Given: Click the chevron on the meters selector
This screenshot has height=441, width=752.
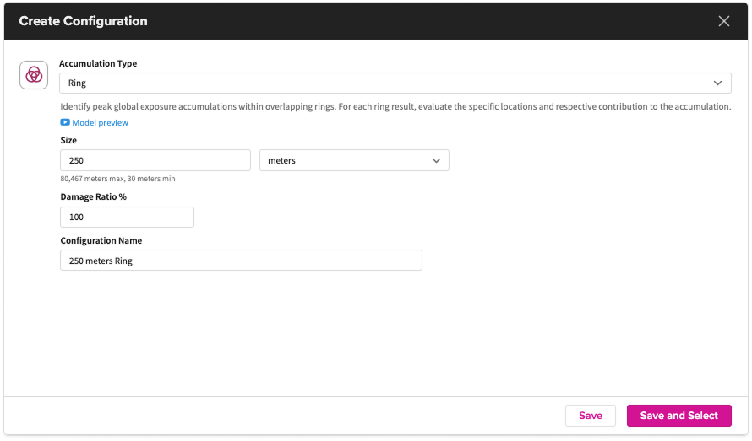Looking at the screenshot, I should point(437,160).
